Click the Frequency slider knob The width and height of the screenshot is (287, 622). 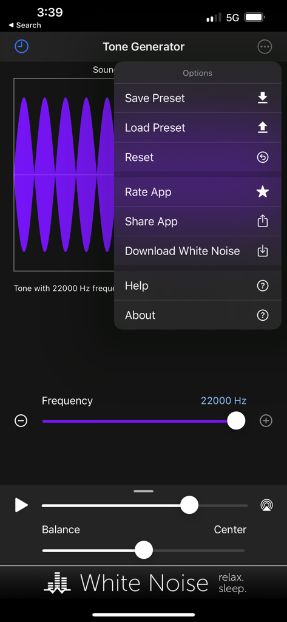[236, 421]
